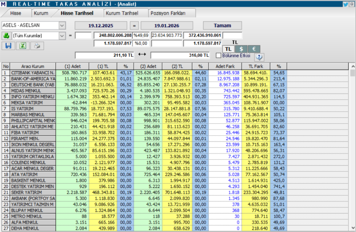356x232 pixels.
Task: Click the Twitter bird icon in title bar
Action: pos(346,4)
